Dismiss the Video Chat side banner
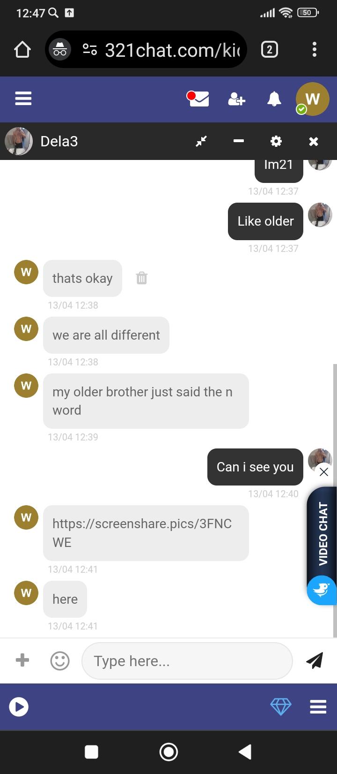Screen dimensions: 337x774 323,472
